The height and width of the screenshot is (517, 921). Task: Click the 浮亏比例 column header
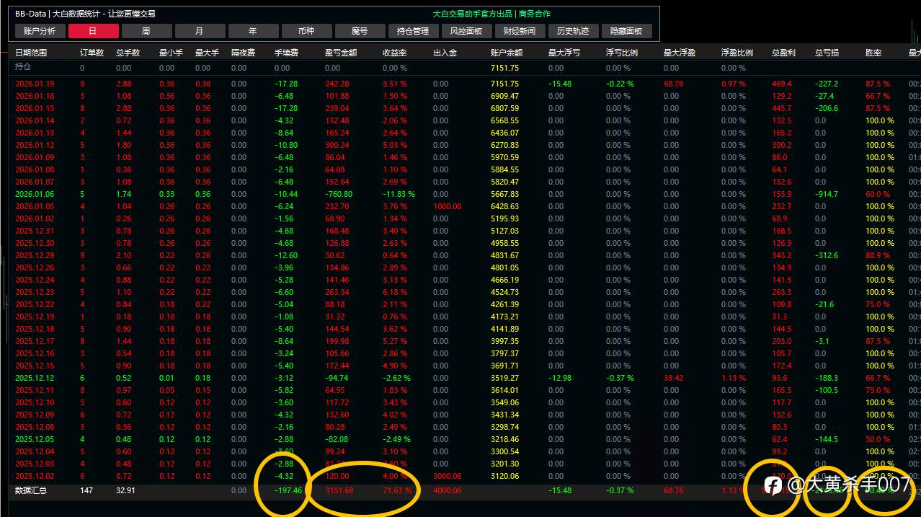(x=622, y=53)
